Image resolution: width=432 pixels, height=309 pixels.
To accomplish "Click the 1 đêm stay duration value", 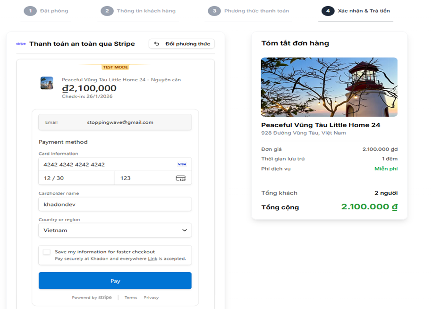I will 390,159.
